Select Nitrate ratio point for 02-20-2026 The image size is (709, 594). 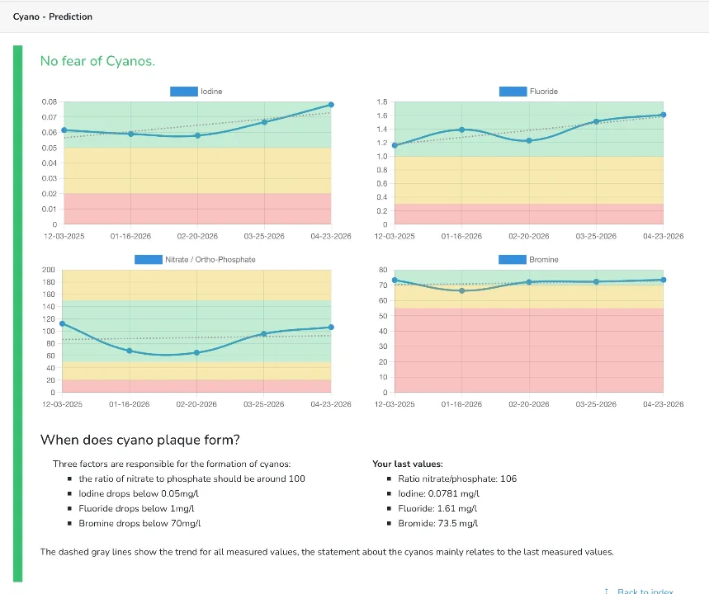[196, 352]
